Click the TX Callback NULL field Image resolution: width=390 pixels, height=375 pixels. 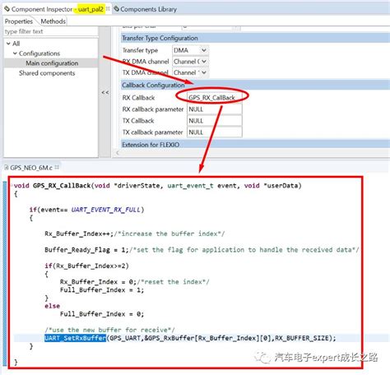[215, 121]
